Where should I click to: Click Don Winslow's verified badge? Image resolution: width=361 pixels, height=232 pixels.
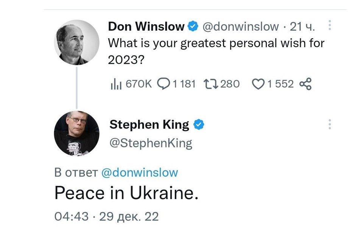pyautogui.click(x=193, y=26)
